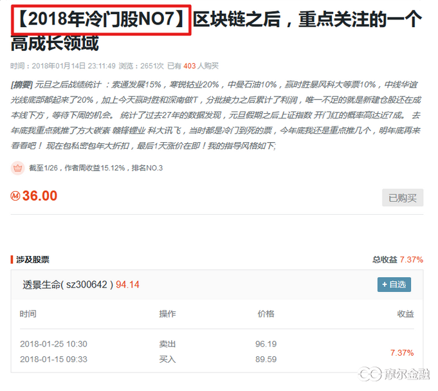Screen dimensions: 438x391
Task: Click the sell price 96.19
Action: (x=266, y=344)
